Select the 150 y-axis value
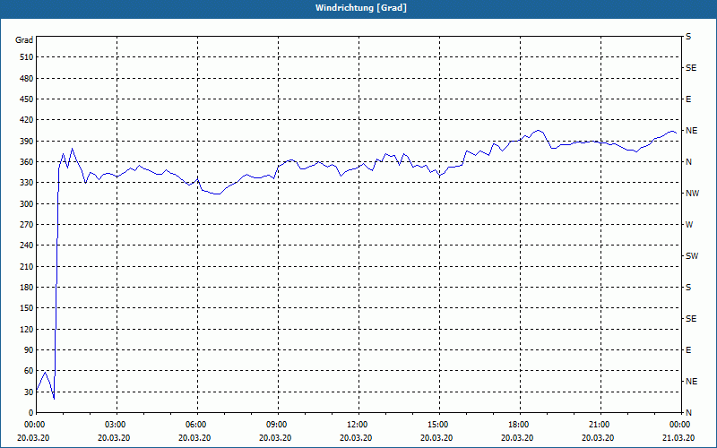Image resolution: width=717 pixels, height=448 pixels. tap(27, 308)
